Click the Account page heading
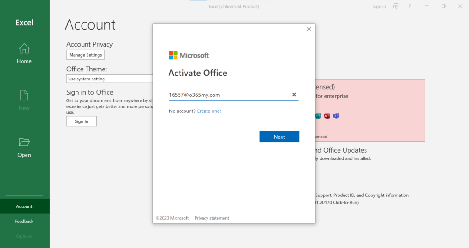The image size is (469, 248). pyautogui.click(x=90, y=25)
